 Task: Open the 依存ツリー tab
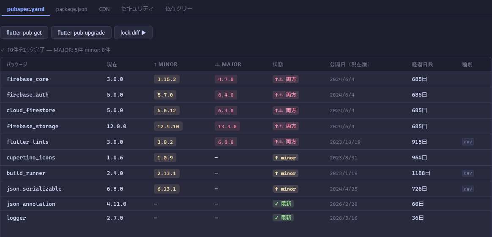pos(179,9)
